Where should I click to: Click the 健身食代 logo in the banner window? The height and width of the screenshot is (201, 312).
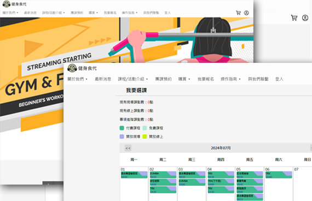pyautogui.click(x=14, y=4)
